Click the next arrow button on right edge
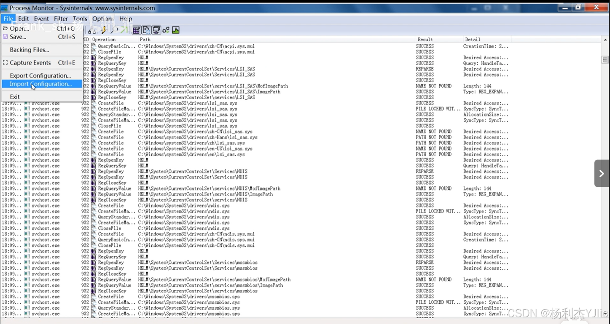 click(x=602, y=173)
